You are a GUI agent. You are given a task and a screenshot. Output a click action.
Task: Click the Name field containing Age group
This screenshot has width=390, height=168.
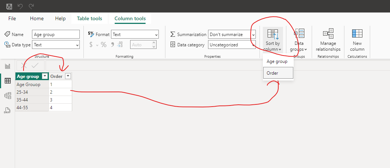click(56, 34)
